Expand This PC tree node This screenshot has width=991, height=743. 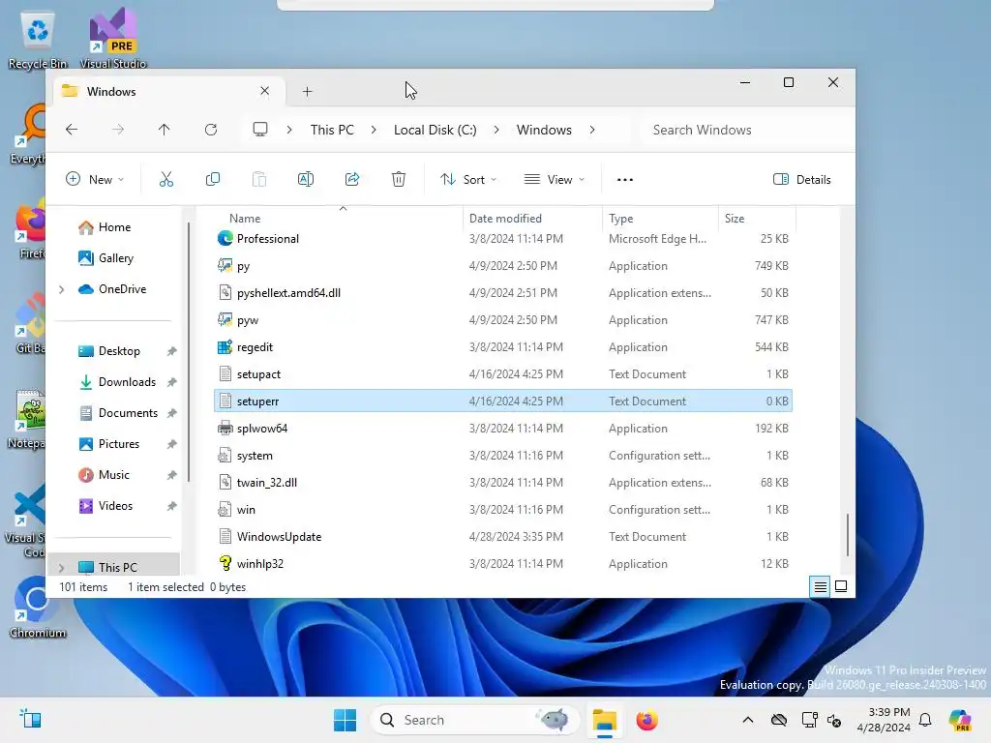pyautogui.click(x=61, y=567)
